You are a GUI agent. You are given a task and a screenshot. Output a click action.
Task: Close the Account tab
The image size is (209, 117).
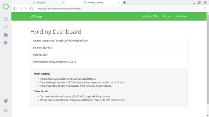63,3
